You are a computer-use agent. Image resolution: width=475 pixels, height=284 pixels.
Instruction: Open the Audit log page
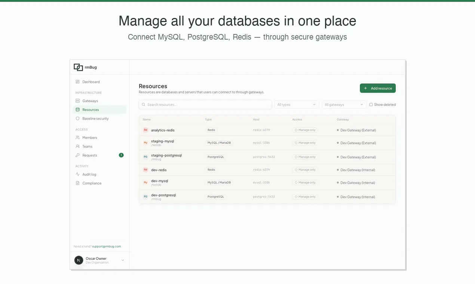(x=99, y=175)
